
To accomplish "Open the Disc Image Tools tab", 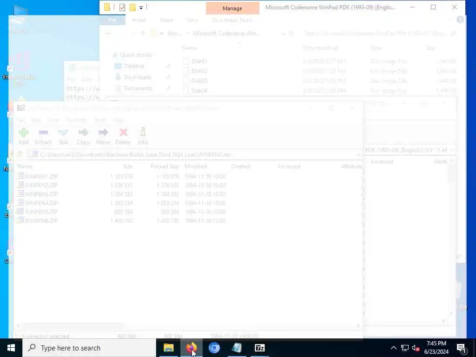I will tap(232, 20).
